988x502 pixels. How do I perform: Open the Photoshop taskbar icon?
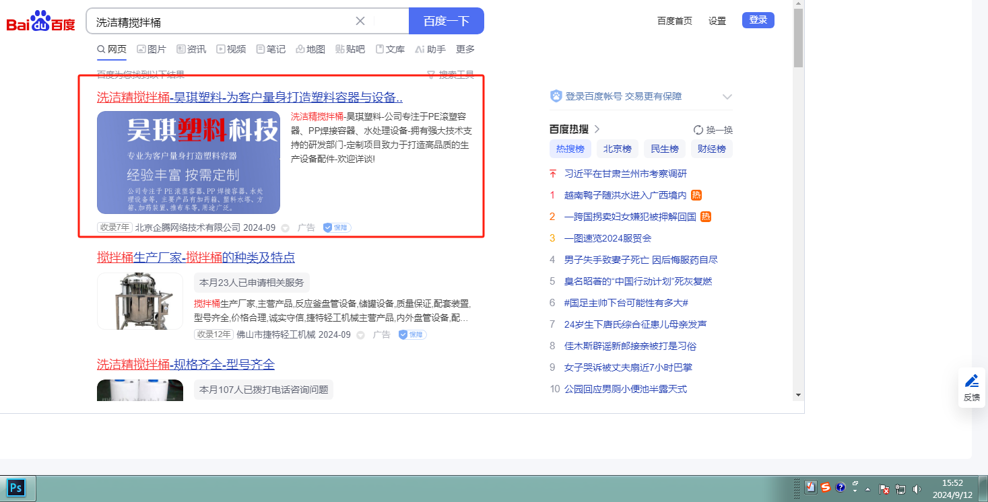tap(16, 488)
